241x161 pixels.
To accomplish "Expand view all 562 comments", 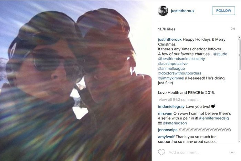I will pos(179,100).
